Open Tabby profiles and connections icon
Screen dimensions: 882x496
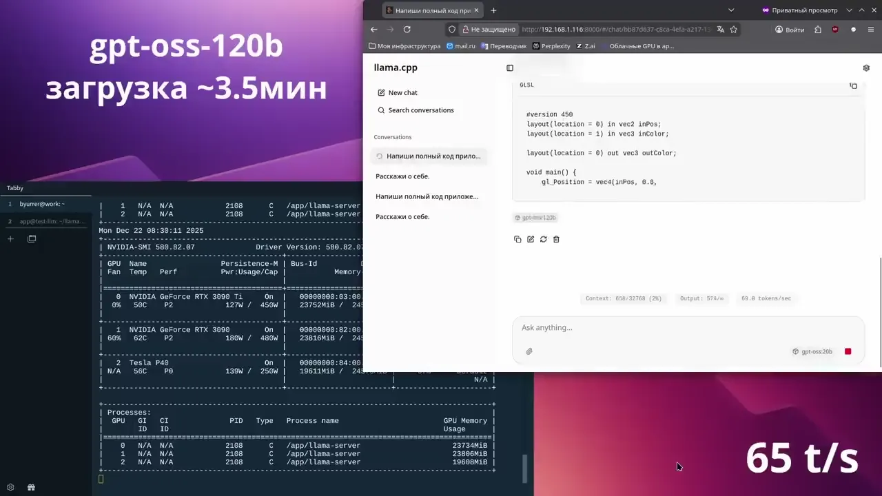click(x=32, y=239)
